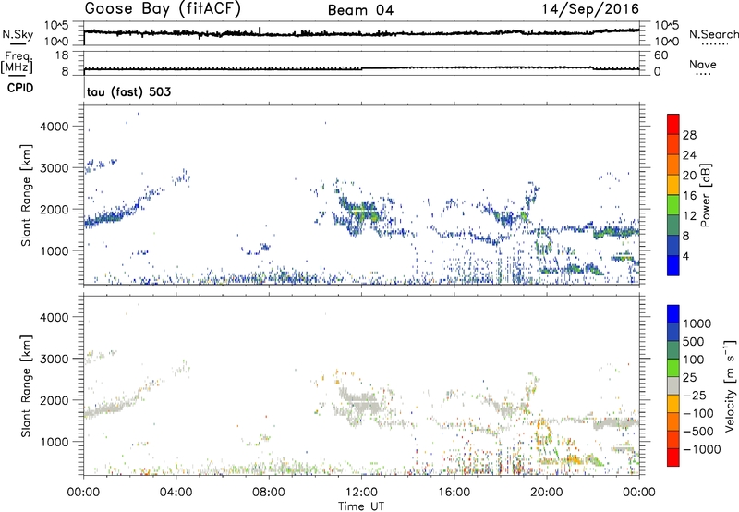Screen dimensions: 739x512
Task: Click the "-1000" velocity colorbar tick
Action: click(701, 449)
